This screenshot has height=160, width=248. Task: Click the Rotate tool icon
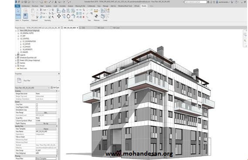coord(68,16)
